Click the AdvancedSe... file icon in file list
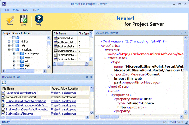This screenshot has height=125, width=189. coord(56,38)
